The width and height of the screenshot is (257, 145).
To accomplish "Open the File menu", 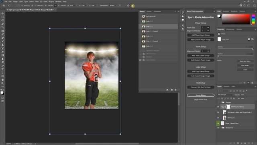I will (6, 2).
